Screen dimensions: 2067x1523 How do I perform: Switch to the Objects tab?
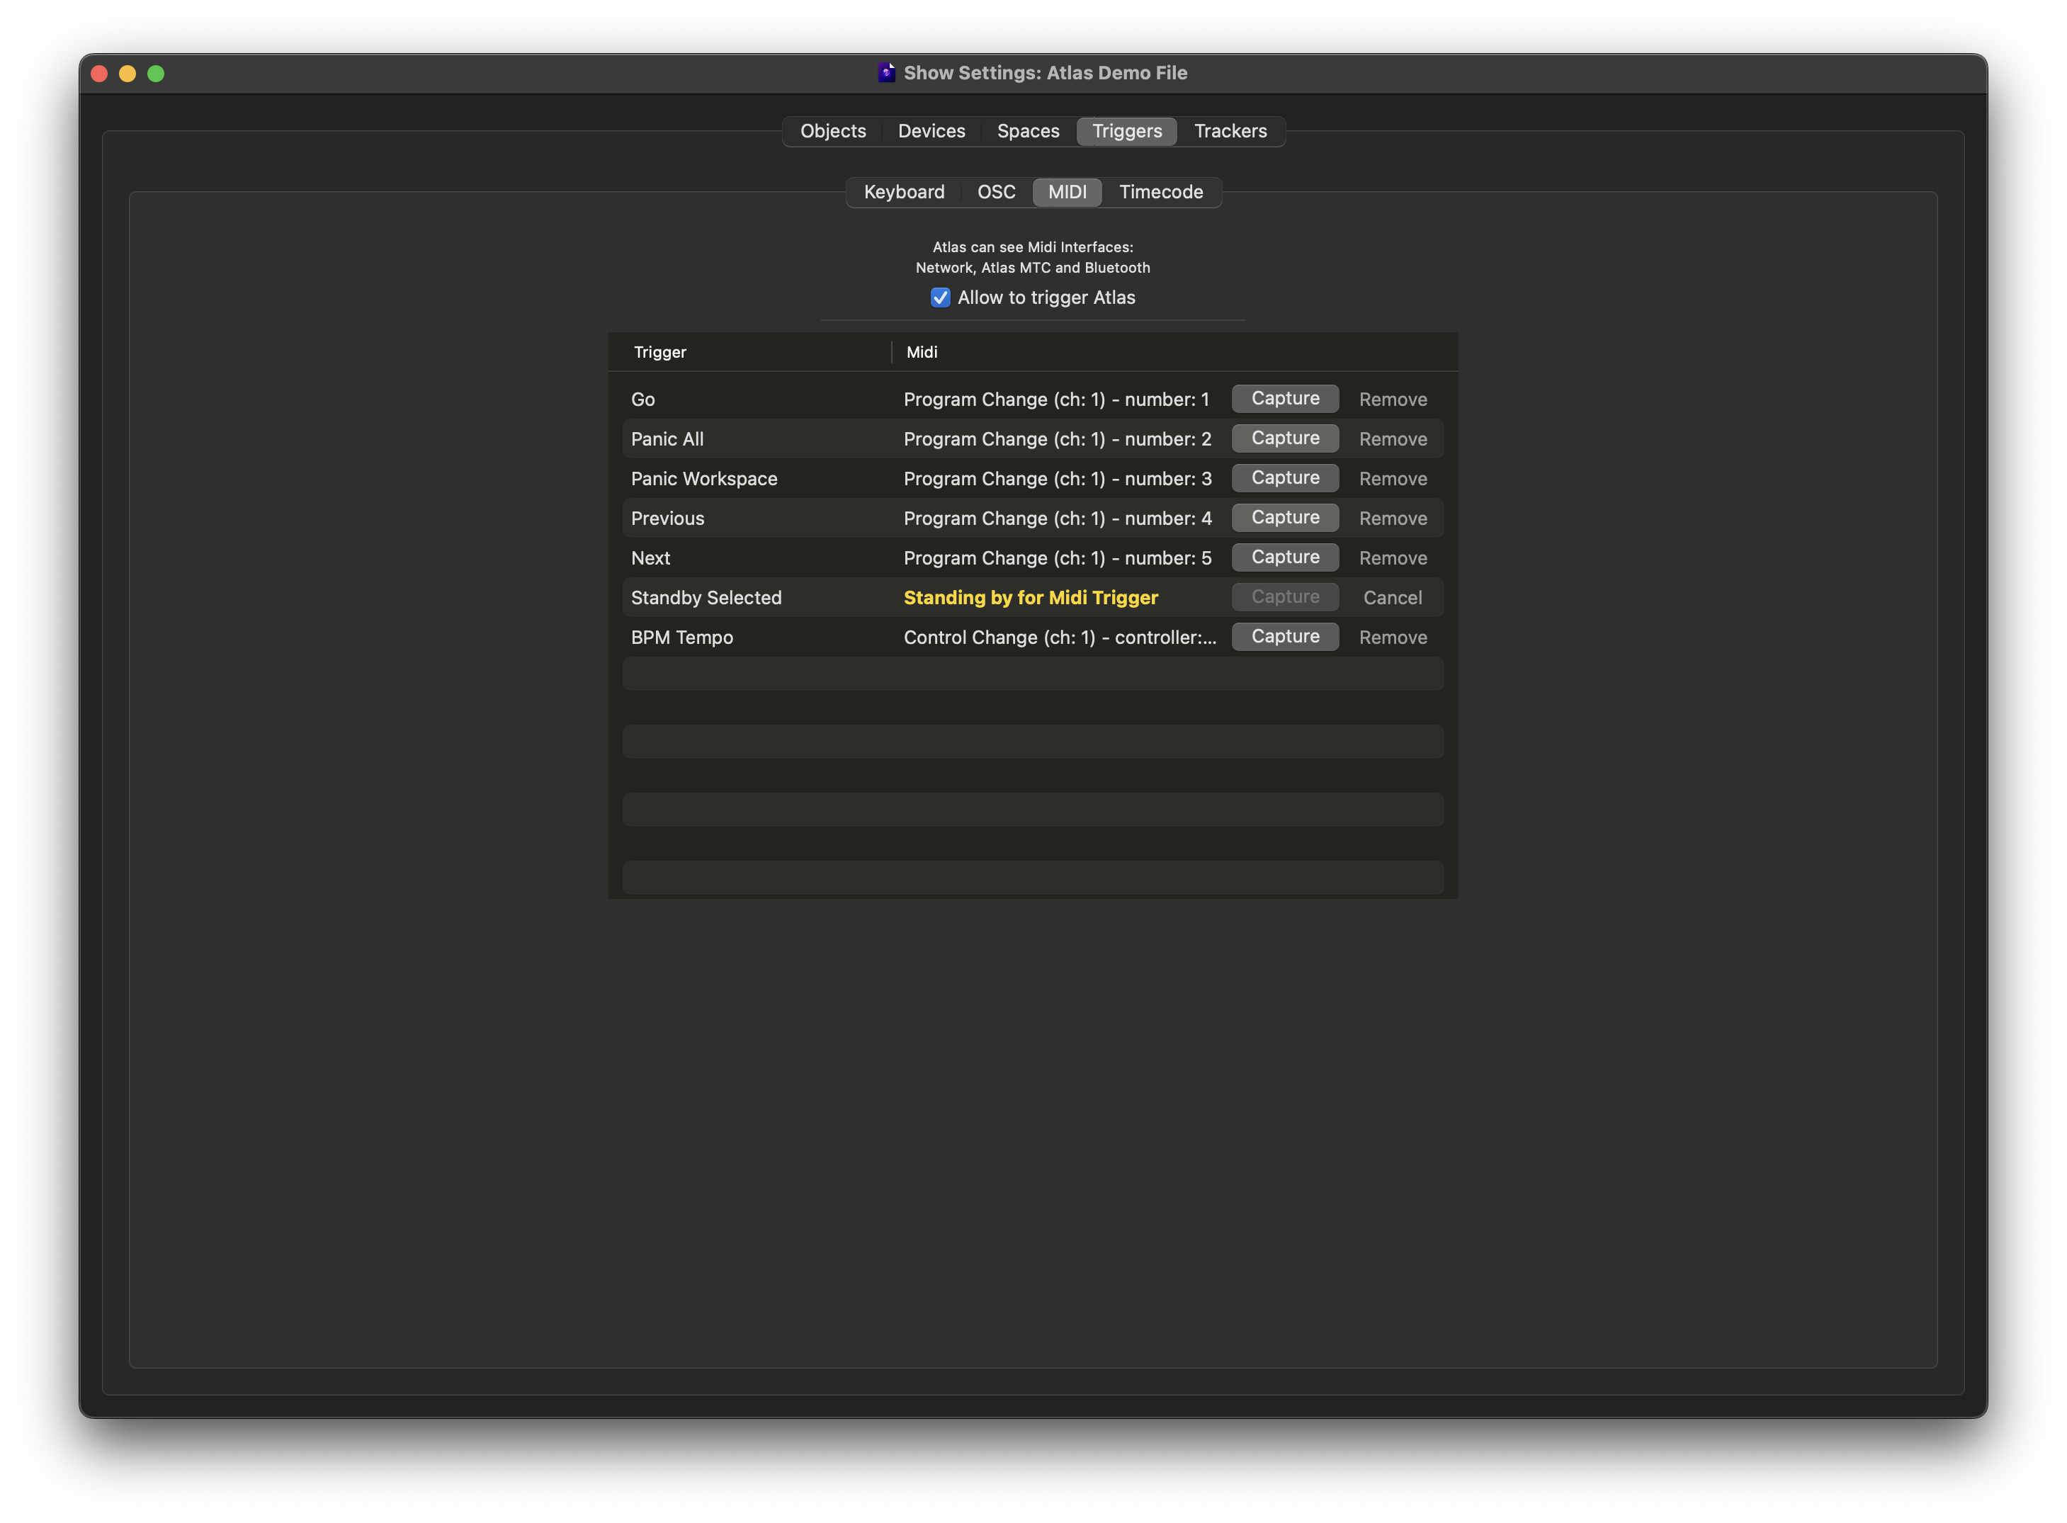pos(832,131)
